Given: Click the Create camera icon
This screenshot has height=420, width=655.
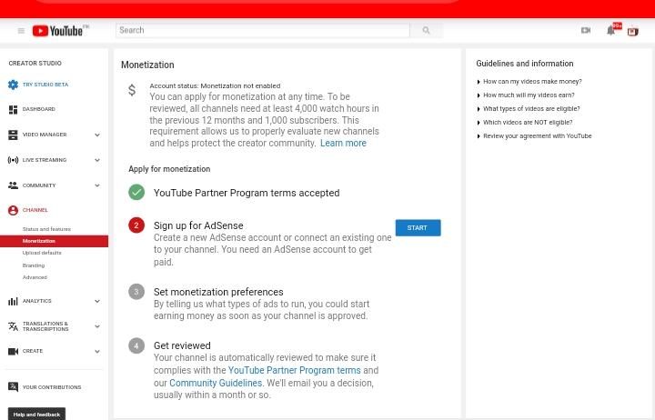Looking at the screenshot, I should 13,351.
